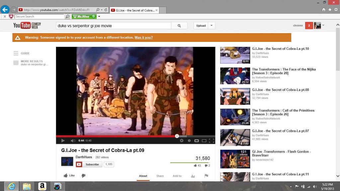Click the Like thumbs-up button
340x191 pixels.
[69, 175]
